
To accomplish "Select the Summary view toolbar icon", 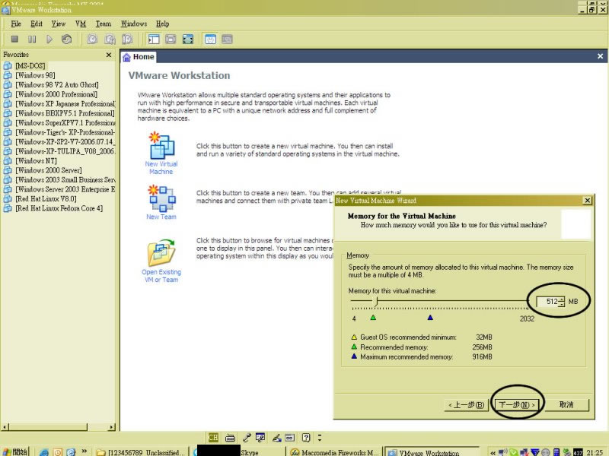I will 210,40.
